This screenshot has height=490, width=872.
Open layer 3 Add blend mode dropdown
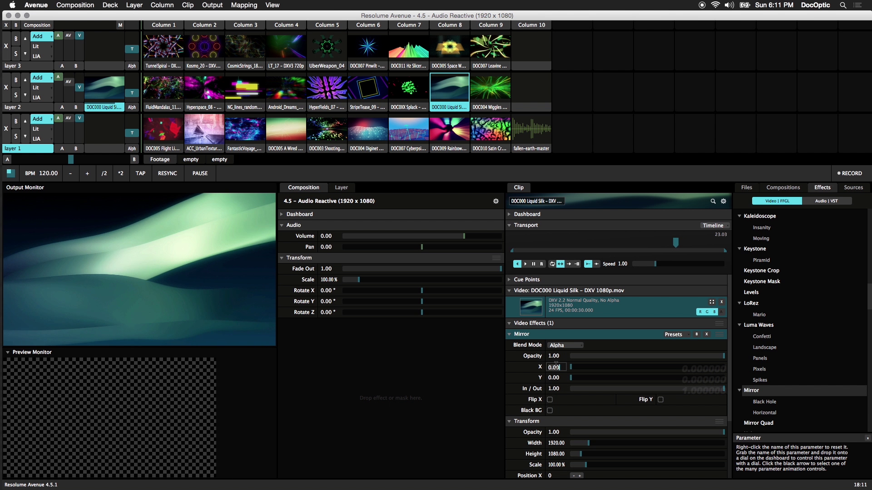click(42, 36)
